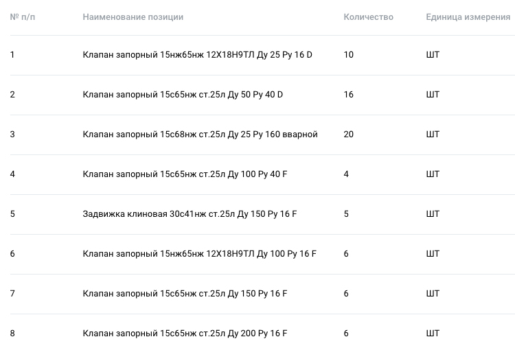The image size is (515, 350).
Task: Click unit 'ШТ' in row 5
Action: (x=433, y=214)
